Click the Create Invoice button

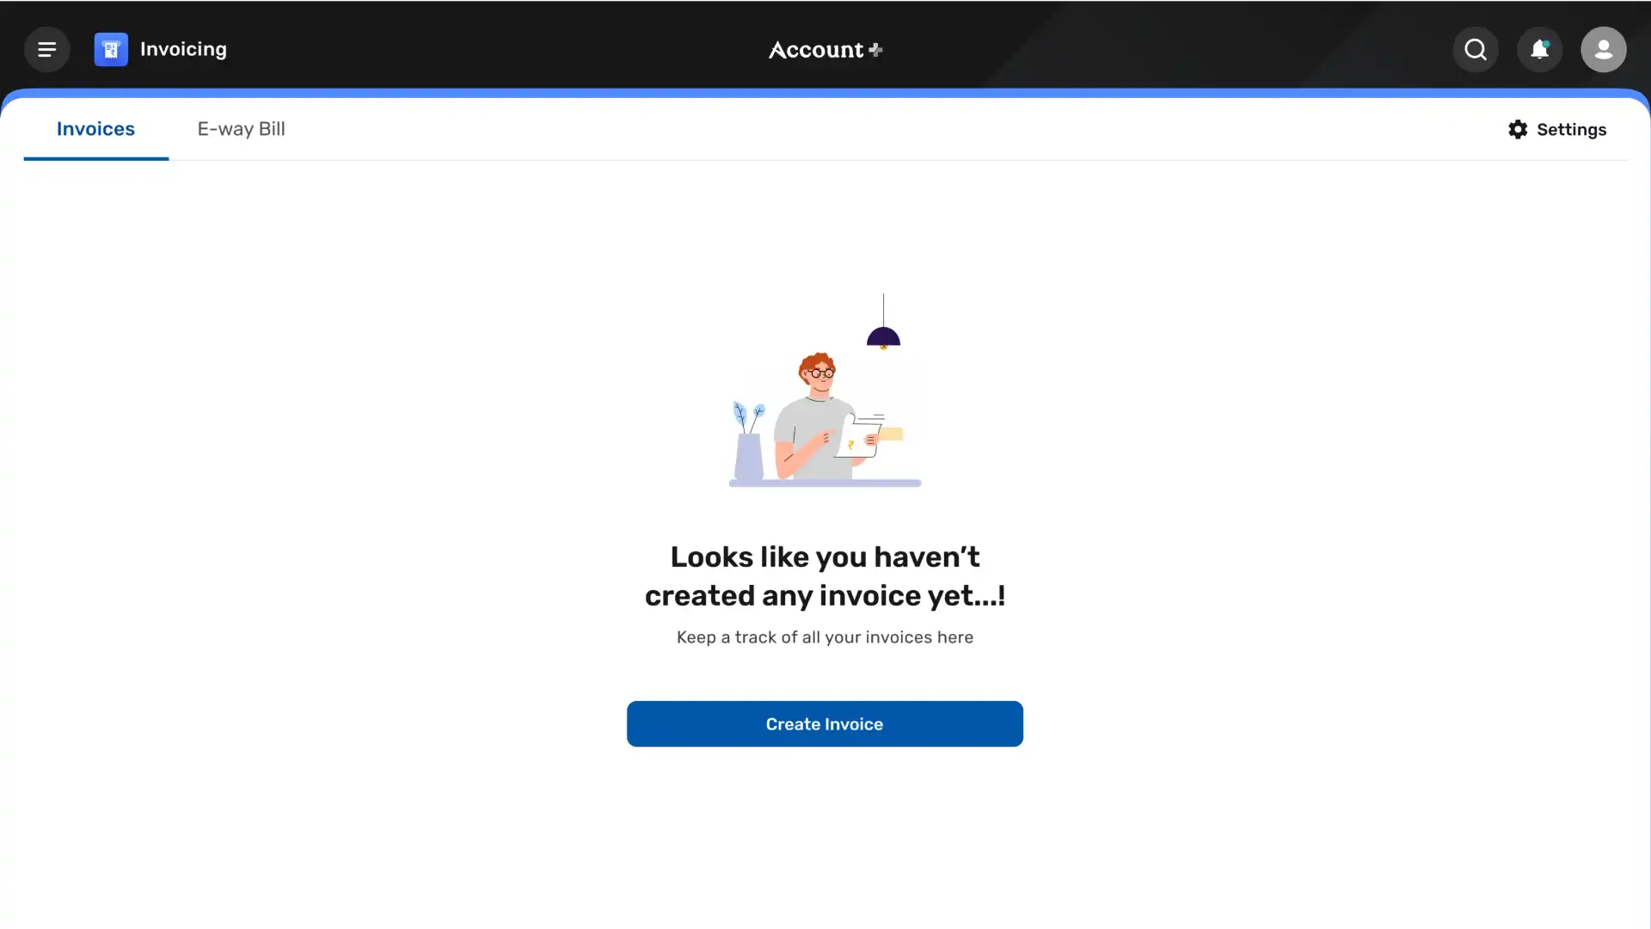tap(825, 723)
